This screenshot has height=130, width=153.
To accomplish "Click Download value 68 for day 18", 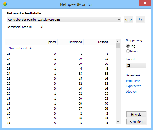I will (x=80, y=103).
